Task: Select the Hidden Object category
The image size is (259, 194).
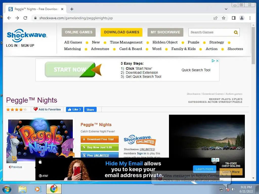Action: click(x=165, y=42)
